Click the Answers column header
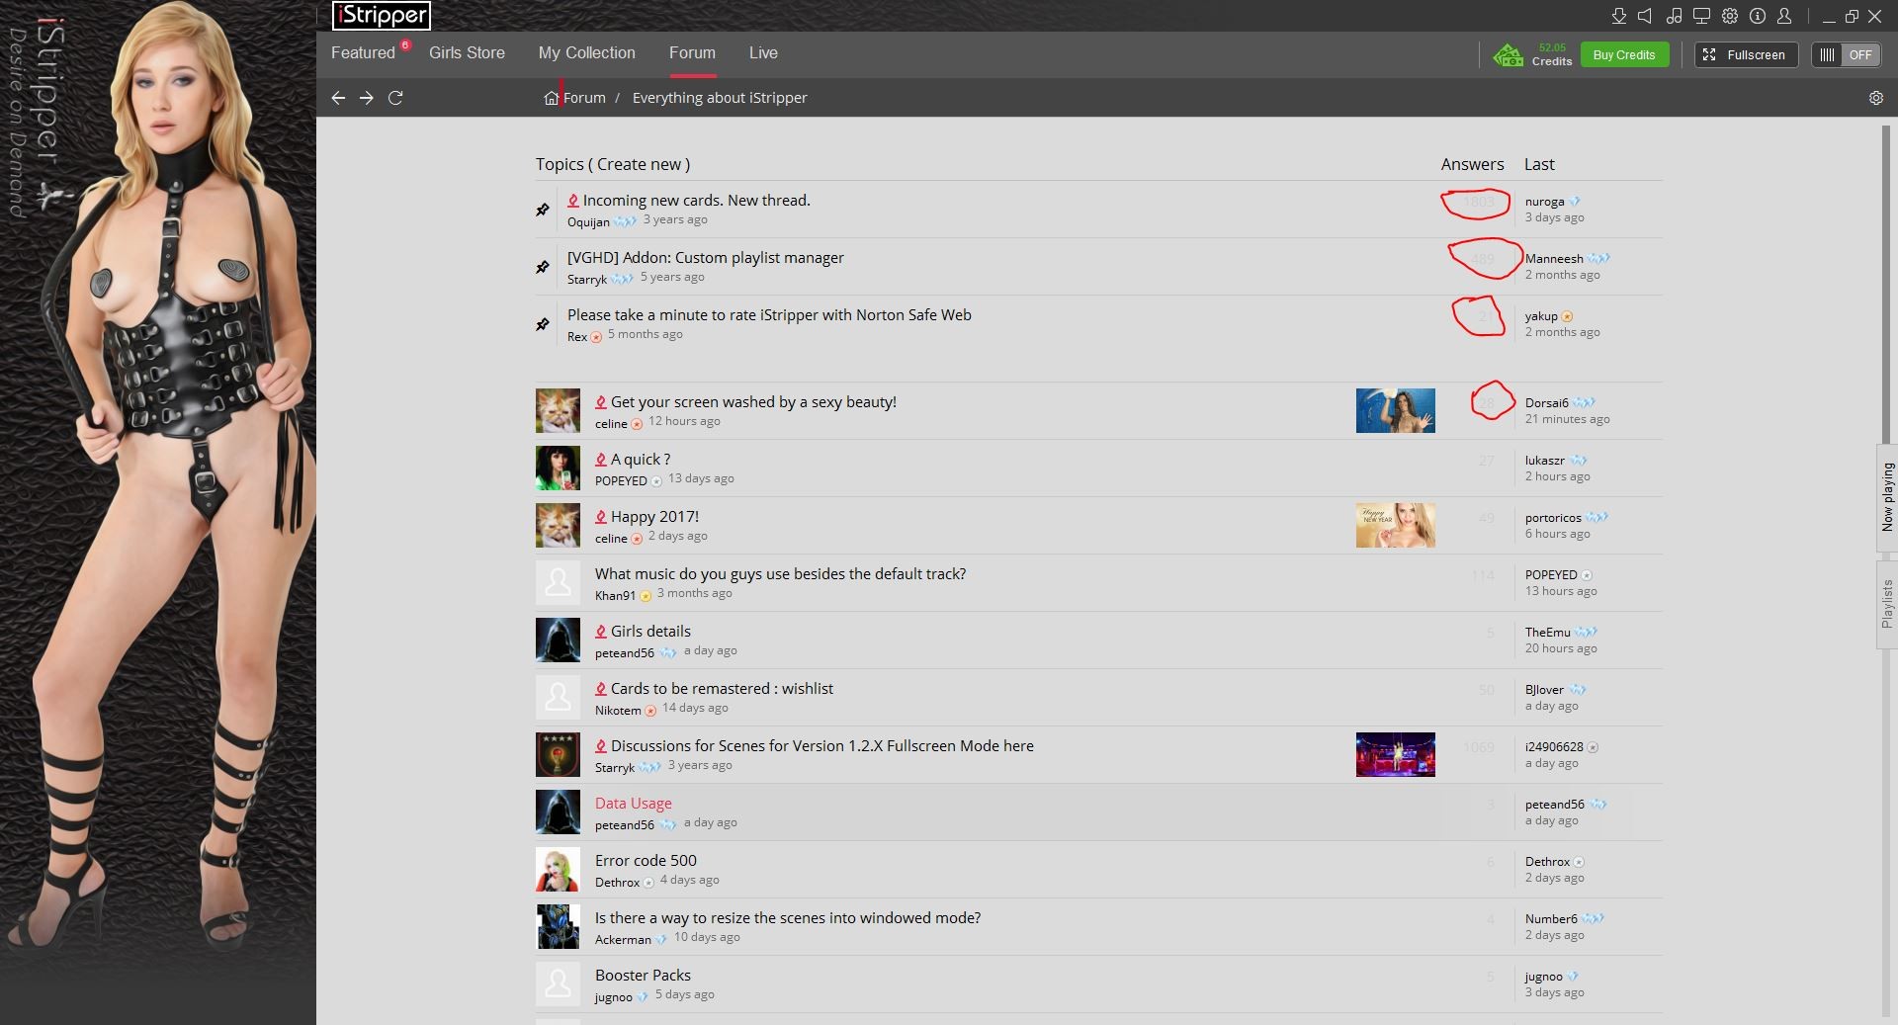The width and height of the screenshot is (1898, 1025). coord(1472,164)
